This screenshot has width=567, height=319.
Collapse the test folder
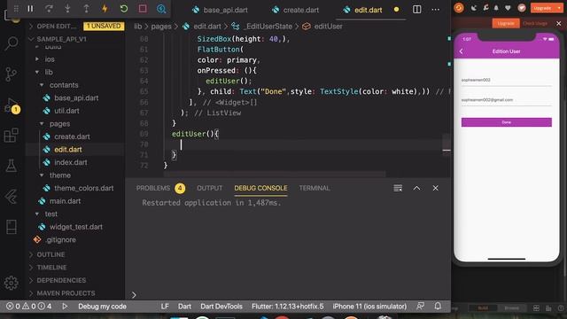pos(51,214)
